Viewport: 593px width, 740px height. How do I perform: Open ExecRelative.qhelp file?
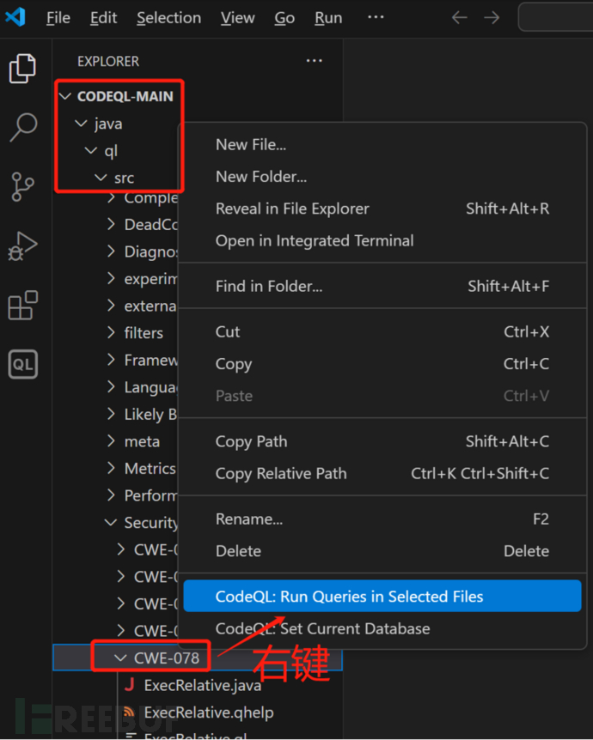208,712
